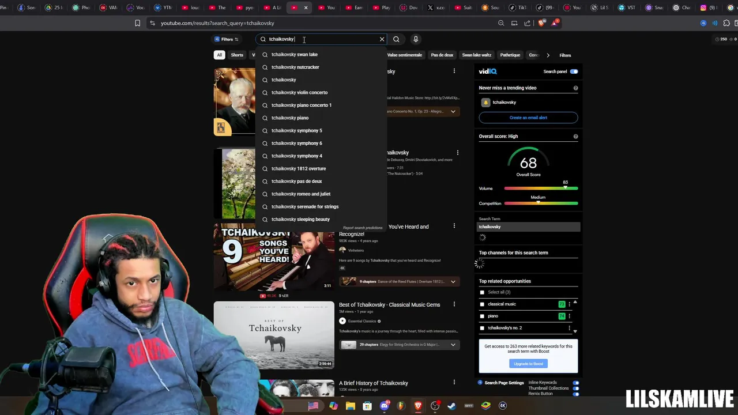The image size is (738, 415).
Task: Check the 'piano' keyword checkbox
Action: click(483, 316)
